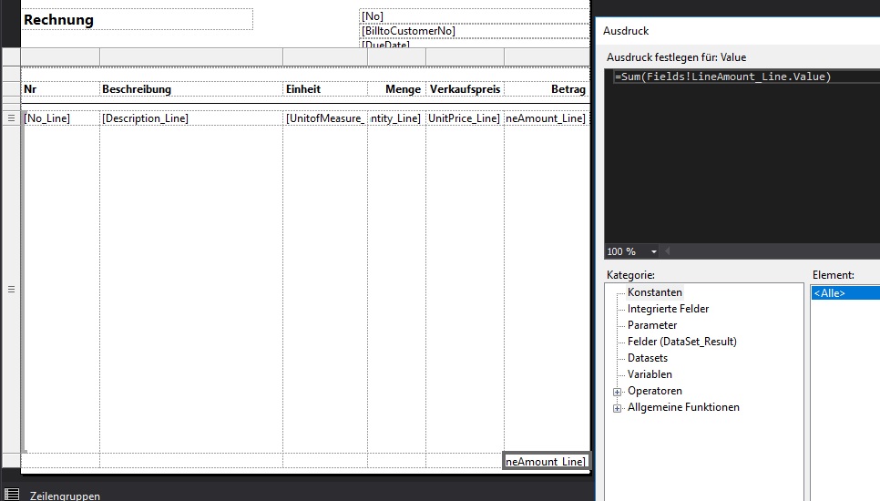880x501 pixels.
Task: Select the <Alle> element entry
Action: (x=845, y=293)
